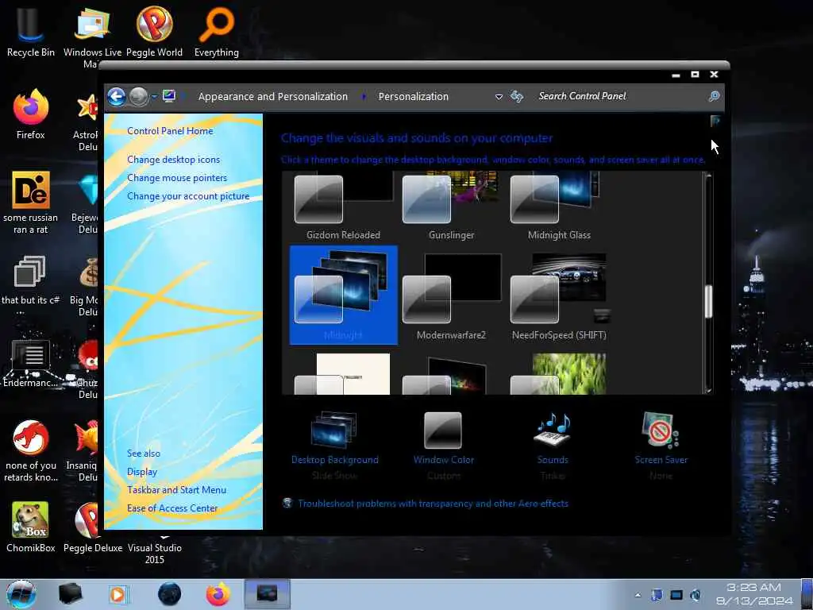Image resolution: width=813 pixels, height=610 pixels.
Task: Open the media player taskbar icon
Action: pos(119,594)
